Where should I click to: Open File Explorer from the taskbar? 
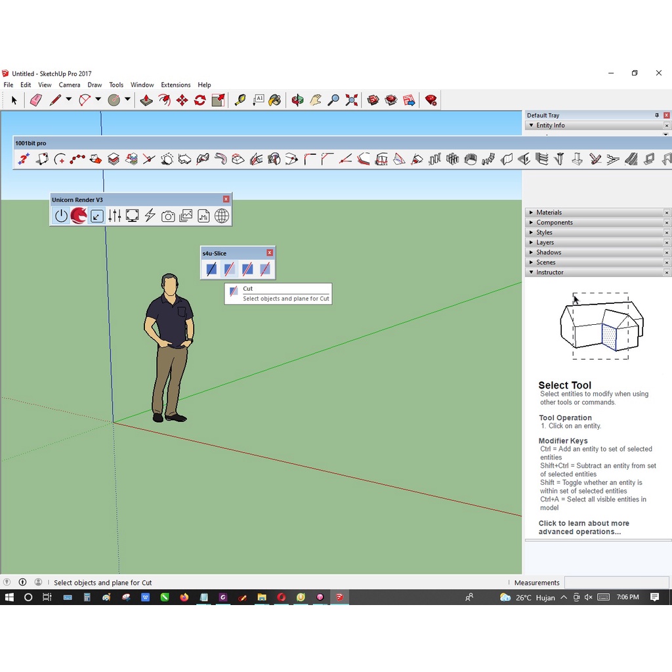click(262, 597)
